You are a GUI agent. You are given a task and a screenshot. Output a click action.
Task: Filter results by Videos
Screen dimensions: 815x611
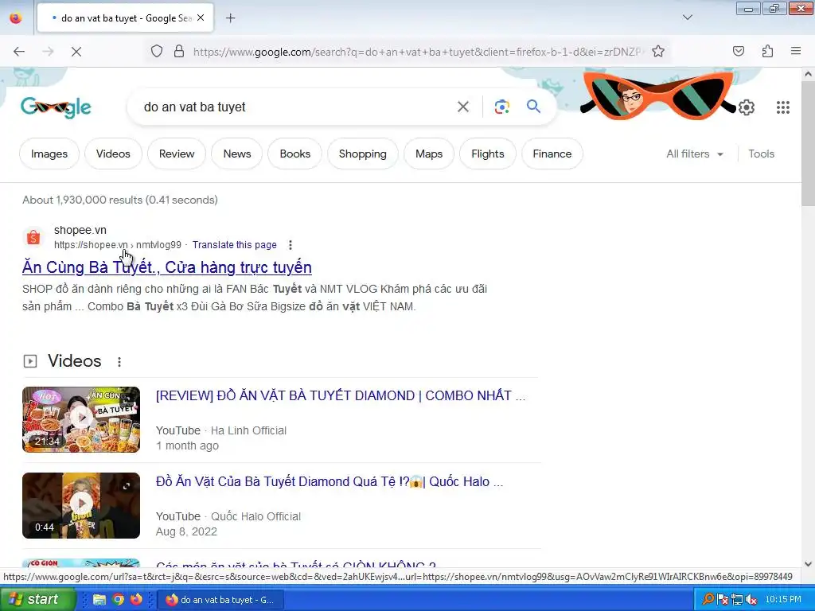pos(113,154)
